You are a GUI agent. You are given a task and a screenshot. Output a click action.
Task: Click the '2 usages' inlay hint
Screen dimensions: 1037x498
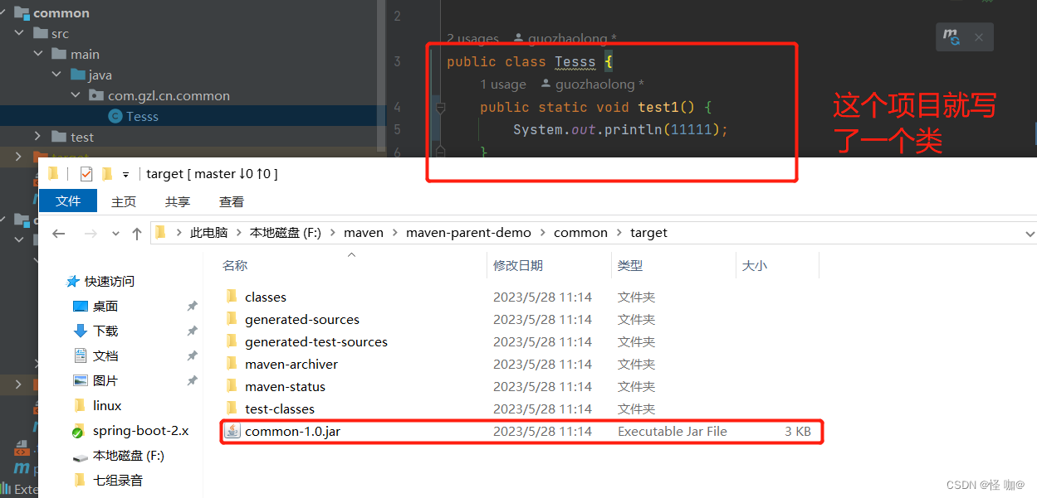point(472,39)
